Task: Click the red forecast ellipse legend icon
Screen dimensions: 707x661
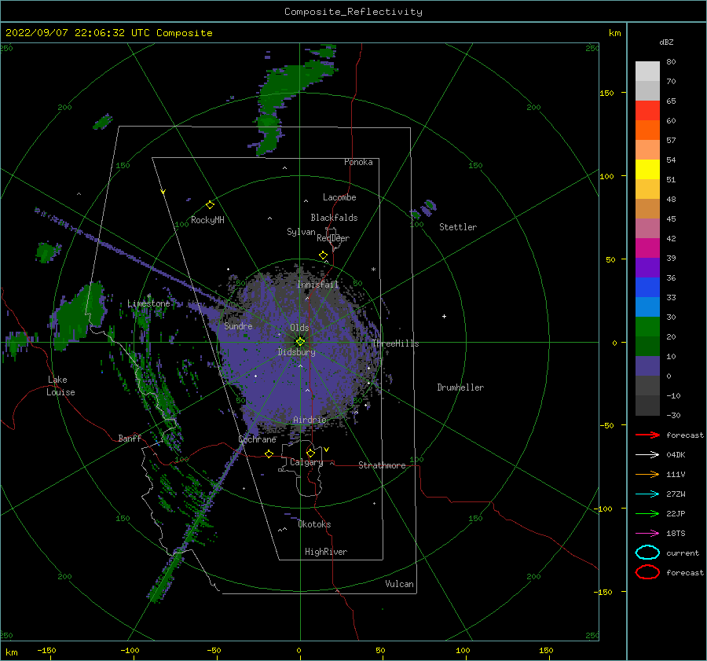Action: point(647,572)
